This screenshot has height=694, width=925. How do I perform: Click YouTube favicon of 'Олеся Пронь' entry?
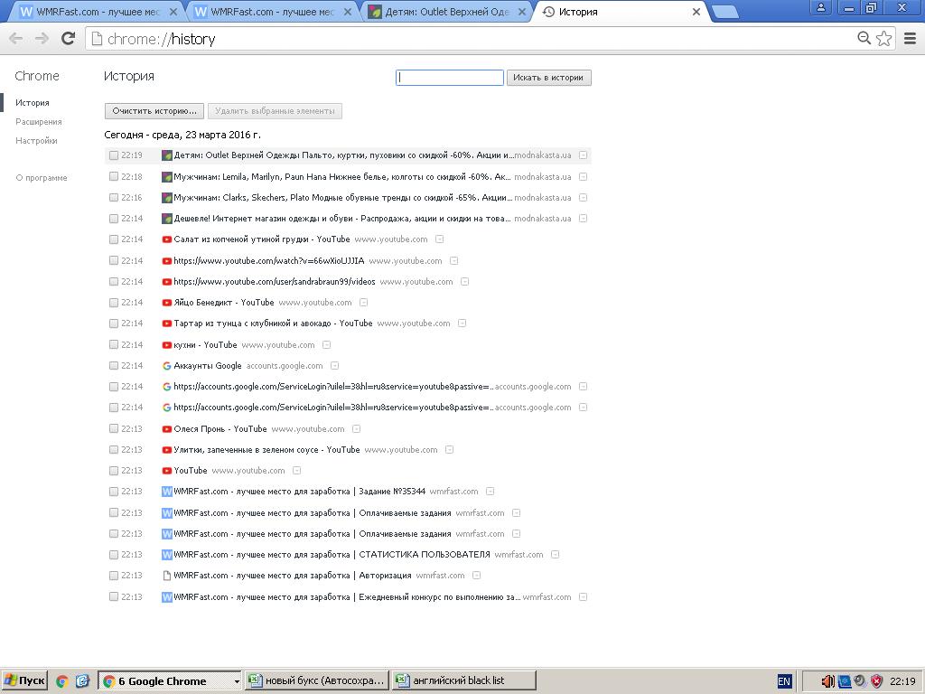[167, 429]
